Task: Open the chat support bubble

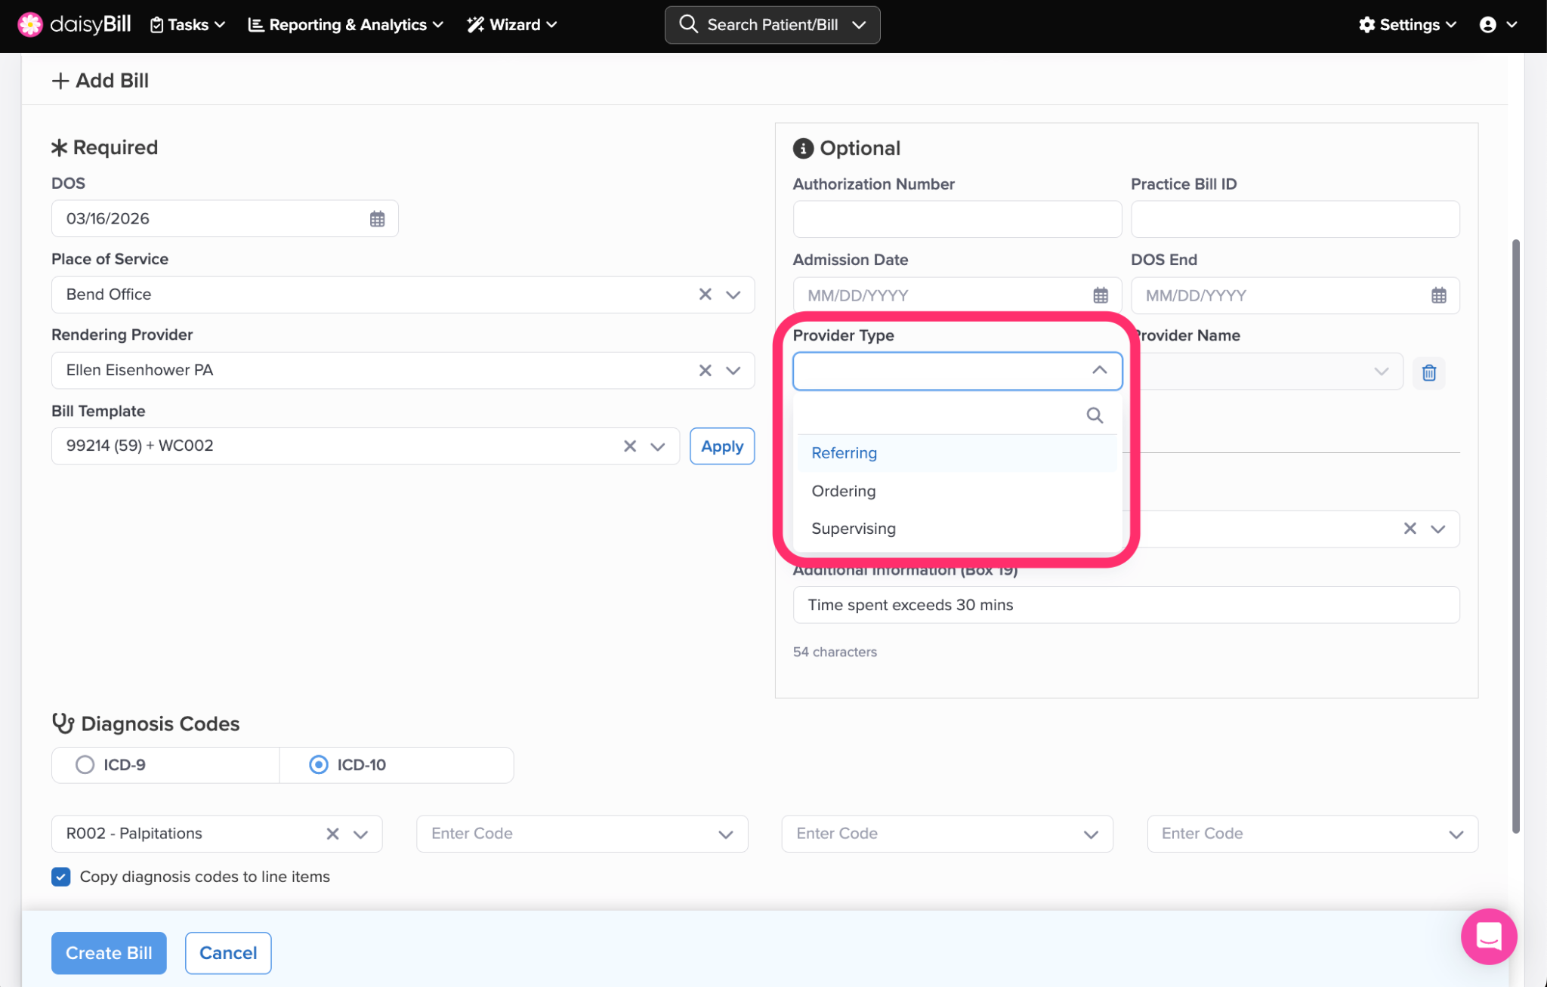Action: (1488, 936)
